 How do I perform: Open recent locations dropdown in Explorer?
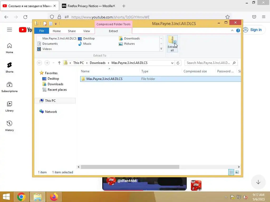click(x=54, y=63)
